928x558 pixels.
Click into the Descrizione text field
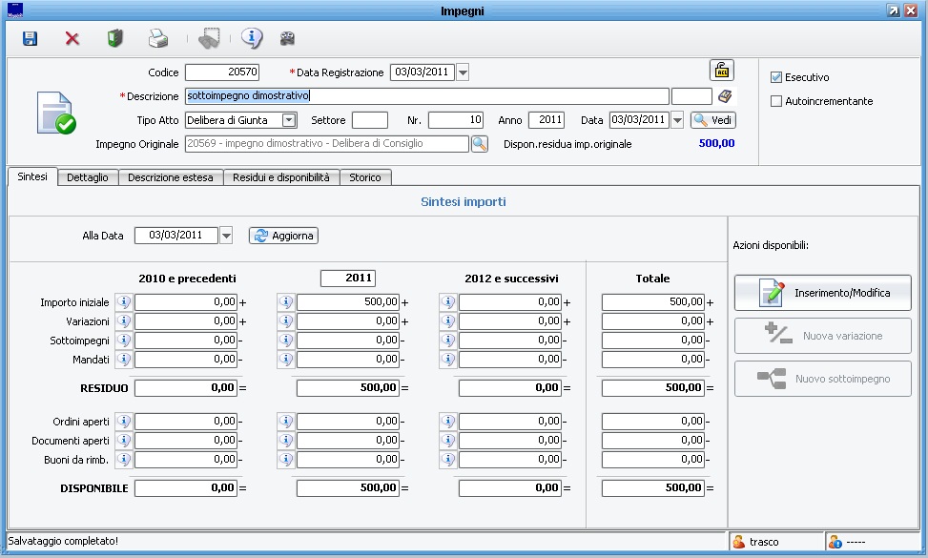tap(427, 96)
